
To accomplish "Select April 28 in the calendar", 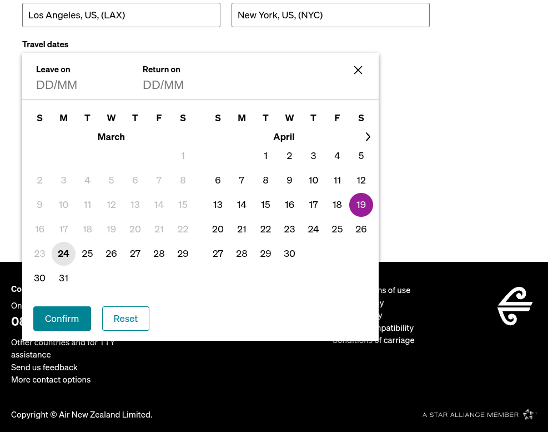I will (x=242, y=254).
